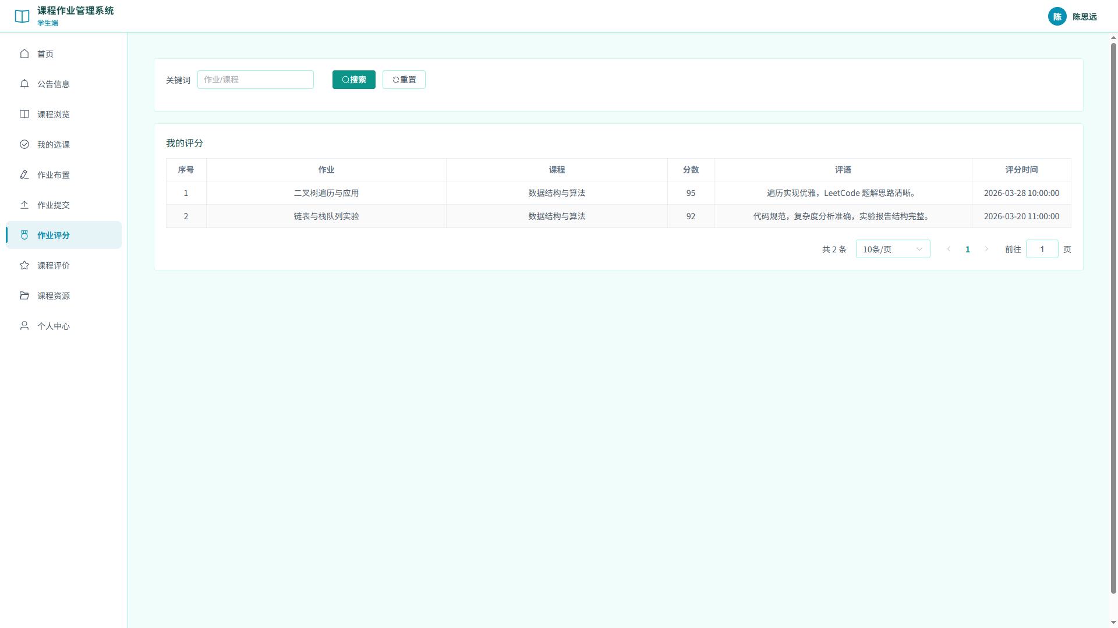
Task: Click the previous page arrow in pagination
Action: [949, 249]
